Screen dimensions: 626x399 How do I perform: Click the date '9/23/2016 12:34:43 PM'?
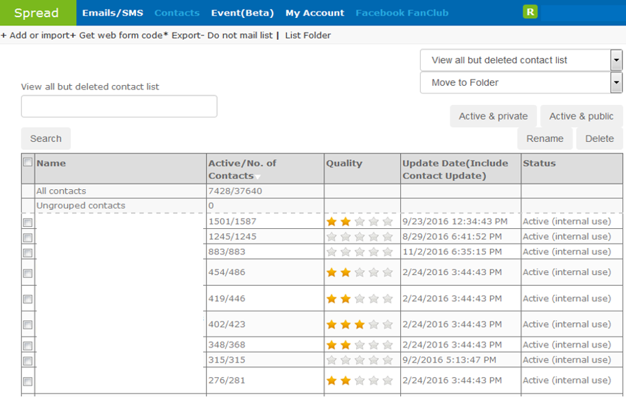(454, 221)
